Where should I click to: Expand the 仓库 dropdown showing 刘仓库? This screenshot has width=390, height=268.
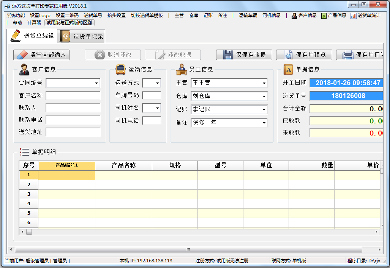tap(264, 96)
